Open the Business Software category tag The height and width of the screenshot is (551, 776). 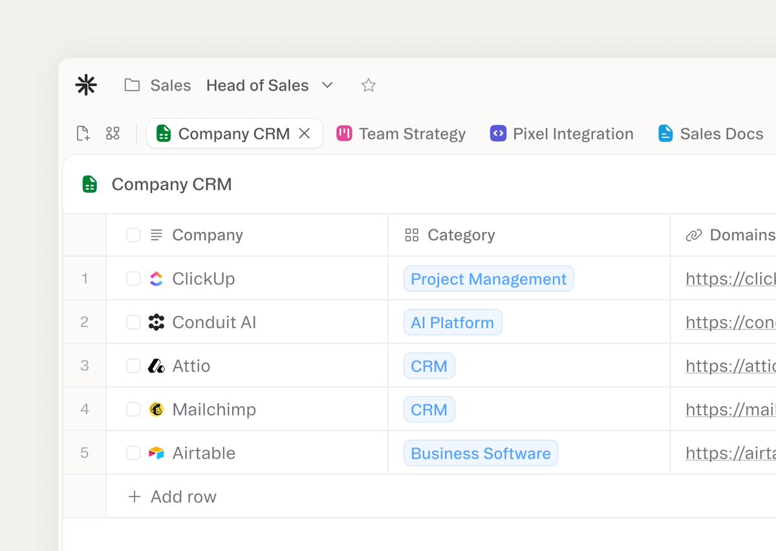[481, 453]
